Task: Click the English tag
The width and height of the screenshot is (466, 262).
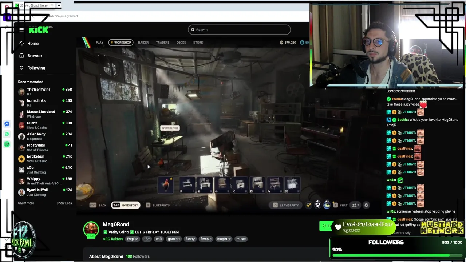Action: click(133, 239)
